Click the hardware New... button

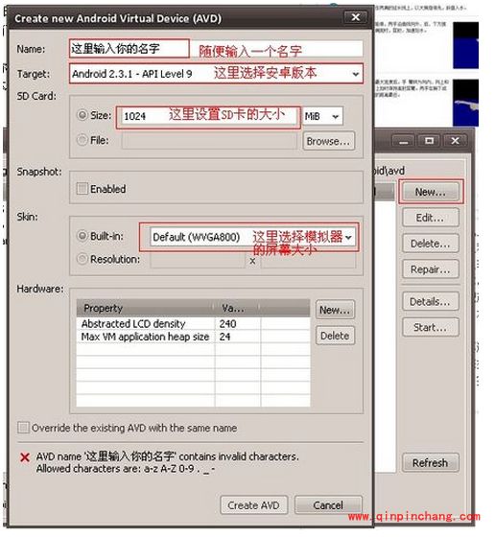[x=335, y=310]
